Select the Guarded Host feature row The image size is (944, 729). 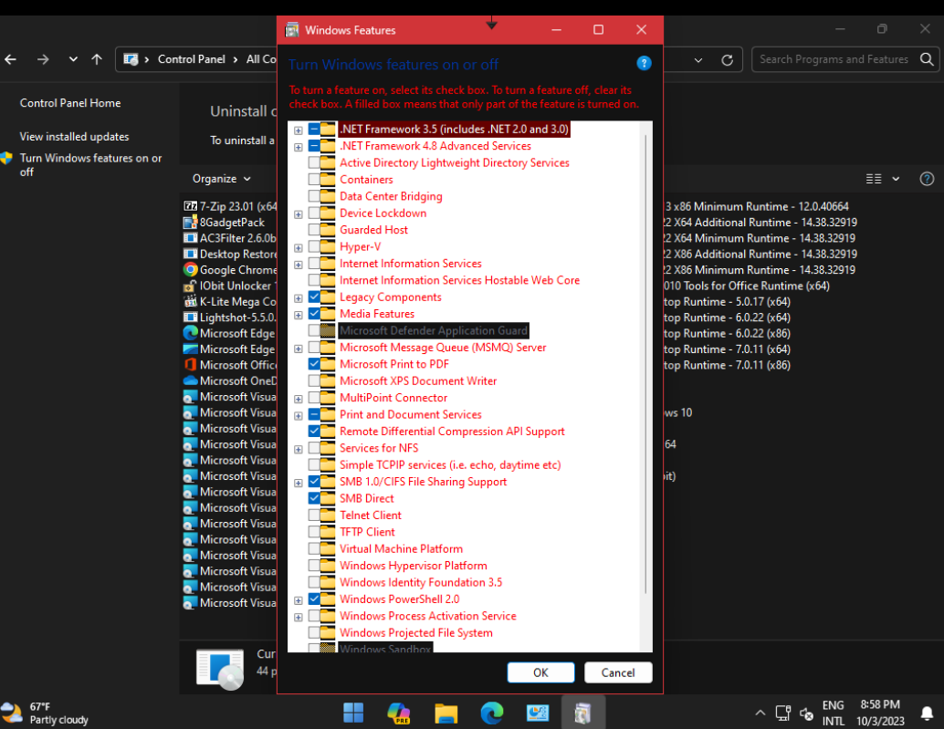tap(373, 230)
